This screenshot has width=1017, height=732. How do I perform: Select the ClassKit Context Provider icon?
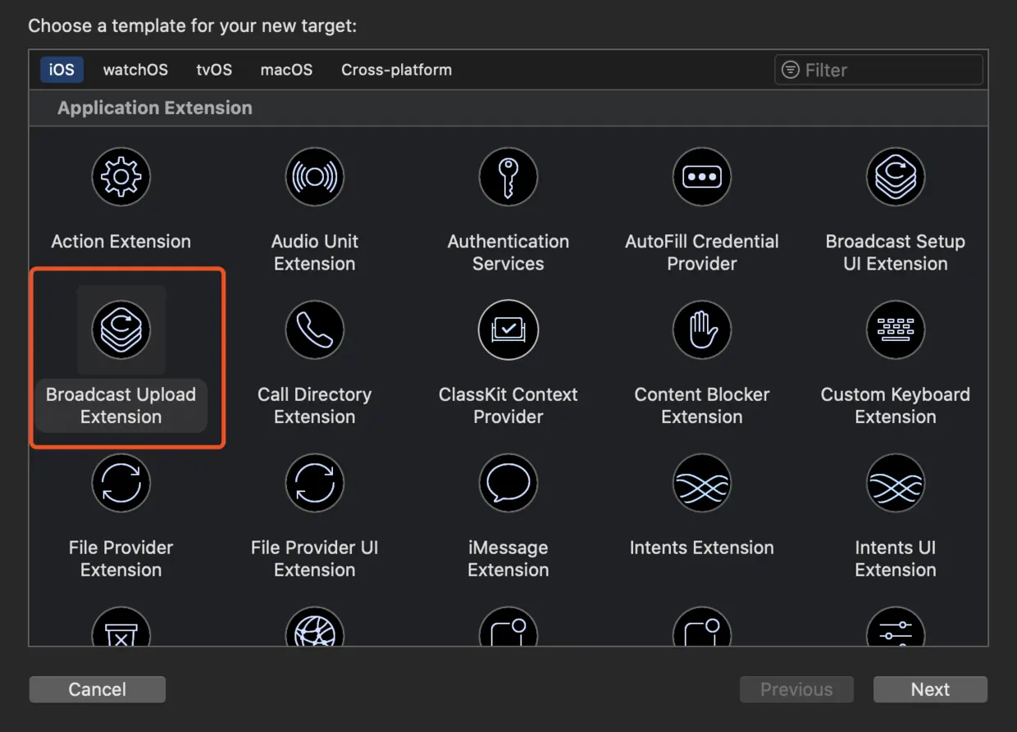(508, 330)
